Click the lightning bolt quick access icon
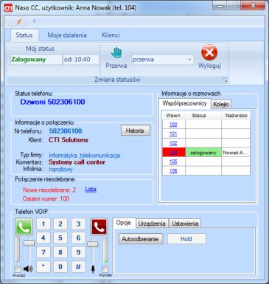This screenshot has width=269, height=284. click(18, 21)
